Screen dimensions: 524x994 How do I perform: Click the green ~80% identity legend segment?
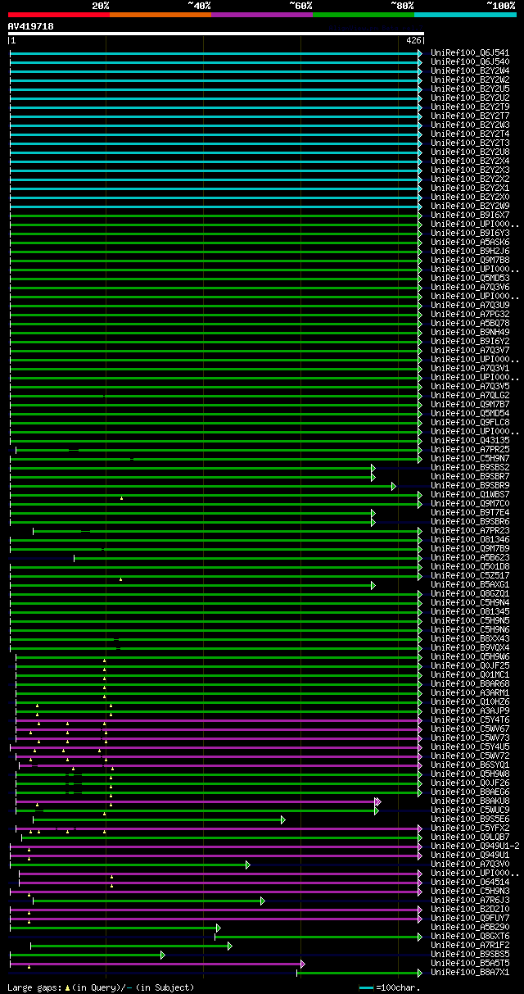(x=363, y=15)
